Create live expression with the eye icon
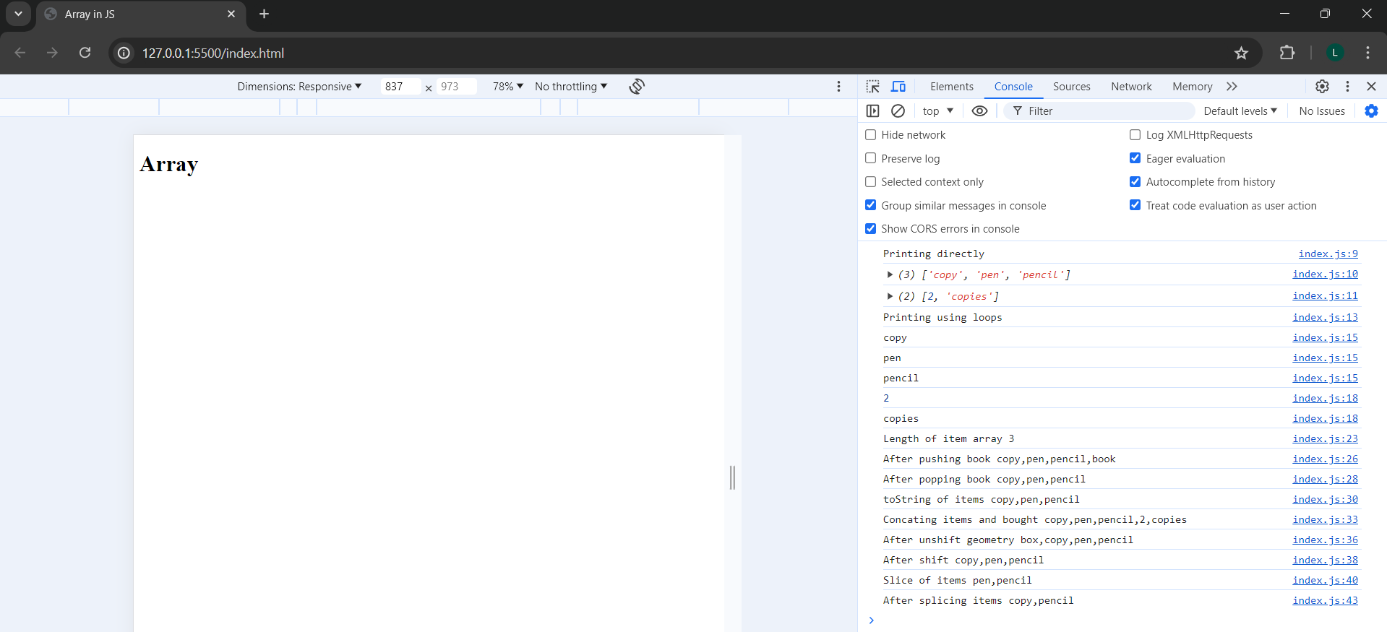The width and height of the screenshot is (1387, 632). (979, 111)
